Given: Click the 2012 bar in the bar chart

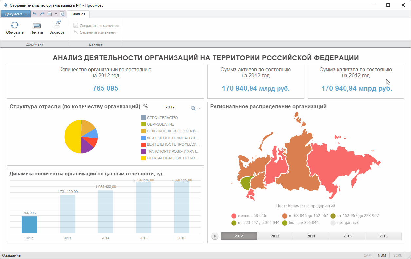Looking at the screenshot, I should 29,225.
